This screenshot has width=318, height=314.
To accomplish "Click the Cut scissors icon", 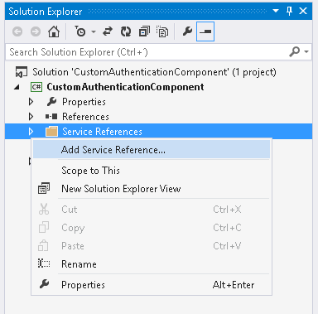I will pos(44,210).
